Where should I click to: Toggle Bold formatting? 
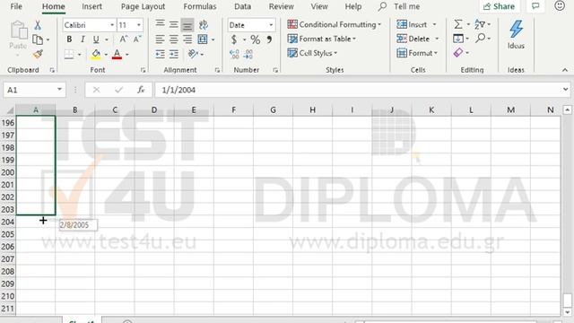click(x=69, y=39)
